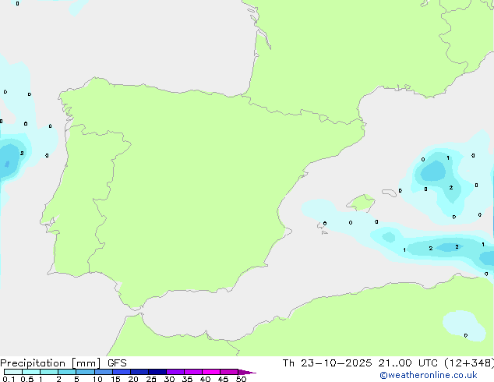Open the weatheronline.co.uk copyright link
The height and width of the screenshot is (382, 494).
point(429,376)
